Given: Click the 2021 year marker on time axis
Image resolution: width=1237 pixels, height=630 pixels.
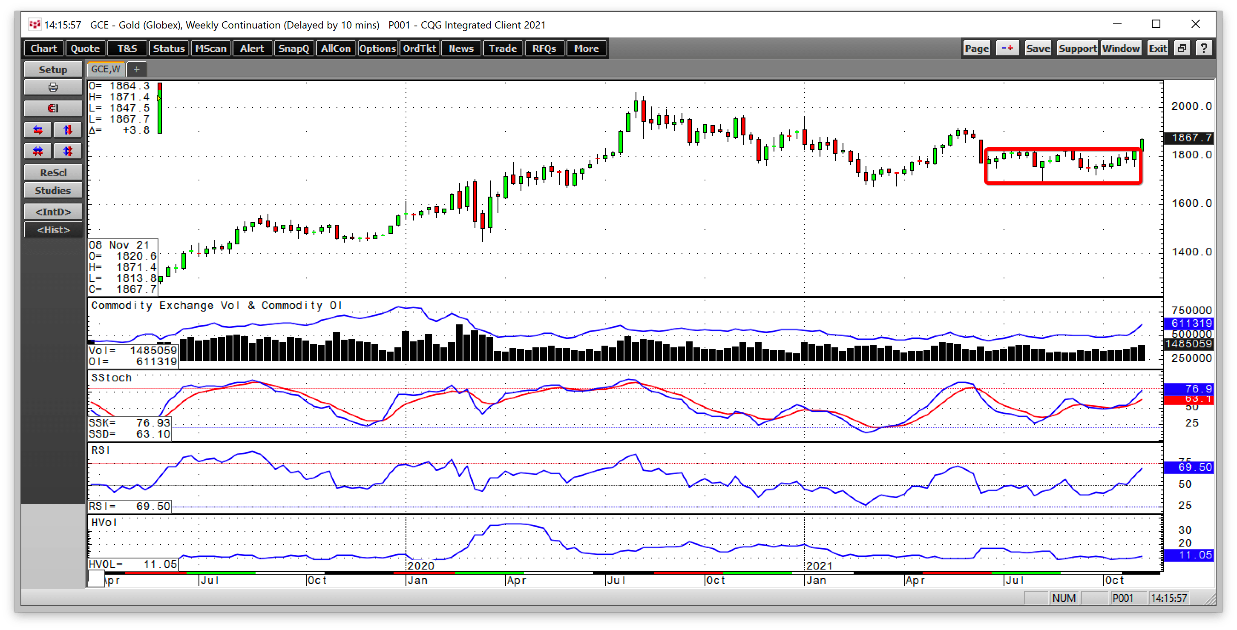Looking at the screenshot, I should pyautogui.click(x=819, y=566).
